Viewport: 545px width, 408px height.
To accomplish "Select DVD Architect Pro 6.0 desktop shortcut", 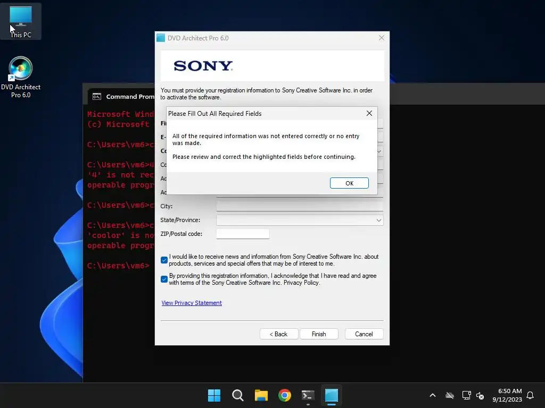I will [21, 77].
